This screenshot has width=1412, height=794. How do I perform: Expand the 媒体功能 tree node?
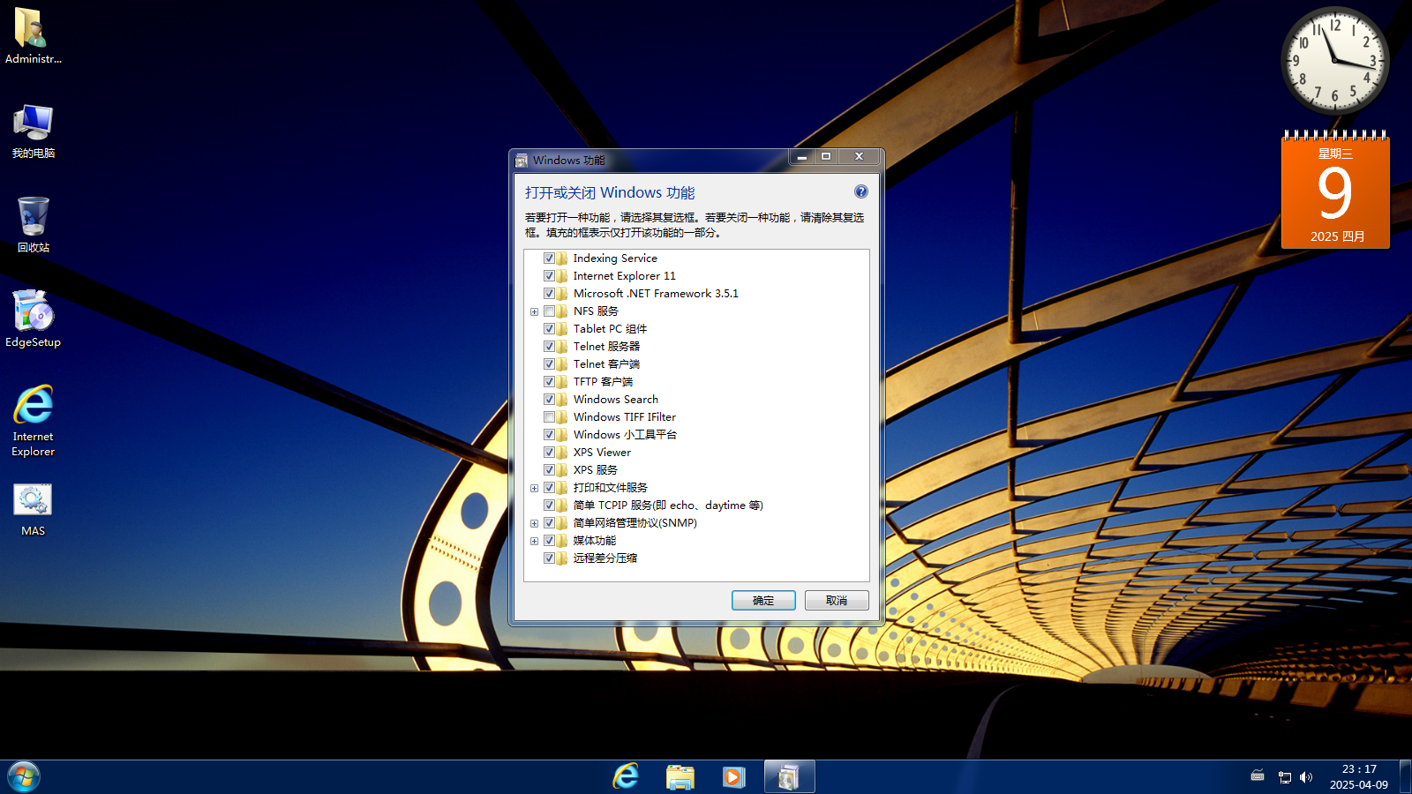[x=534, y=541]
